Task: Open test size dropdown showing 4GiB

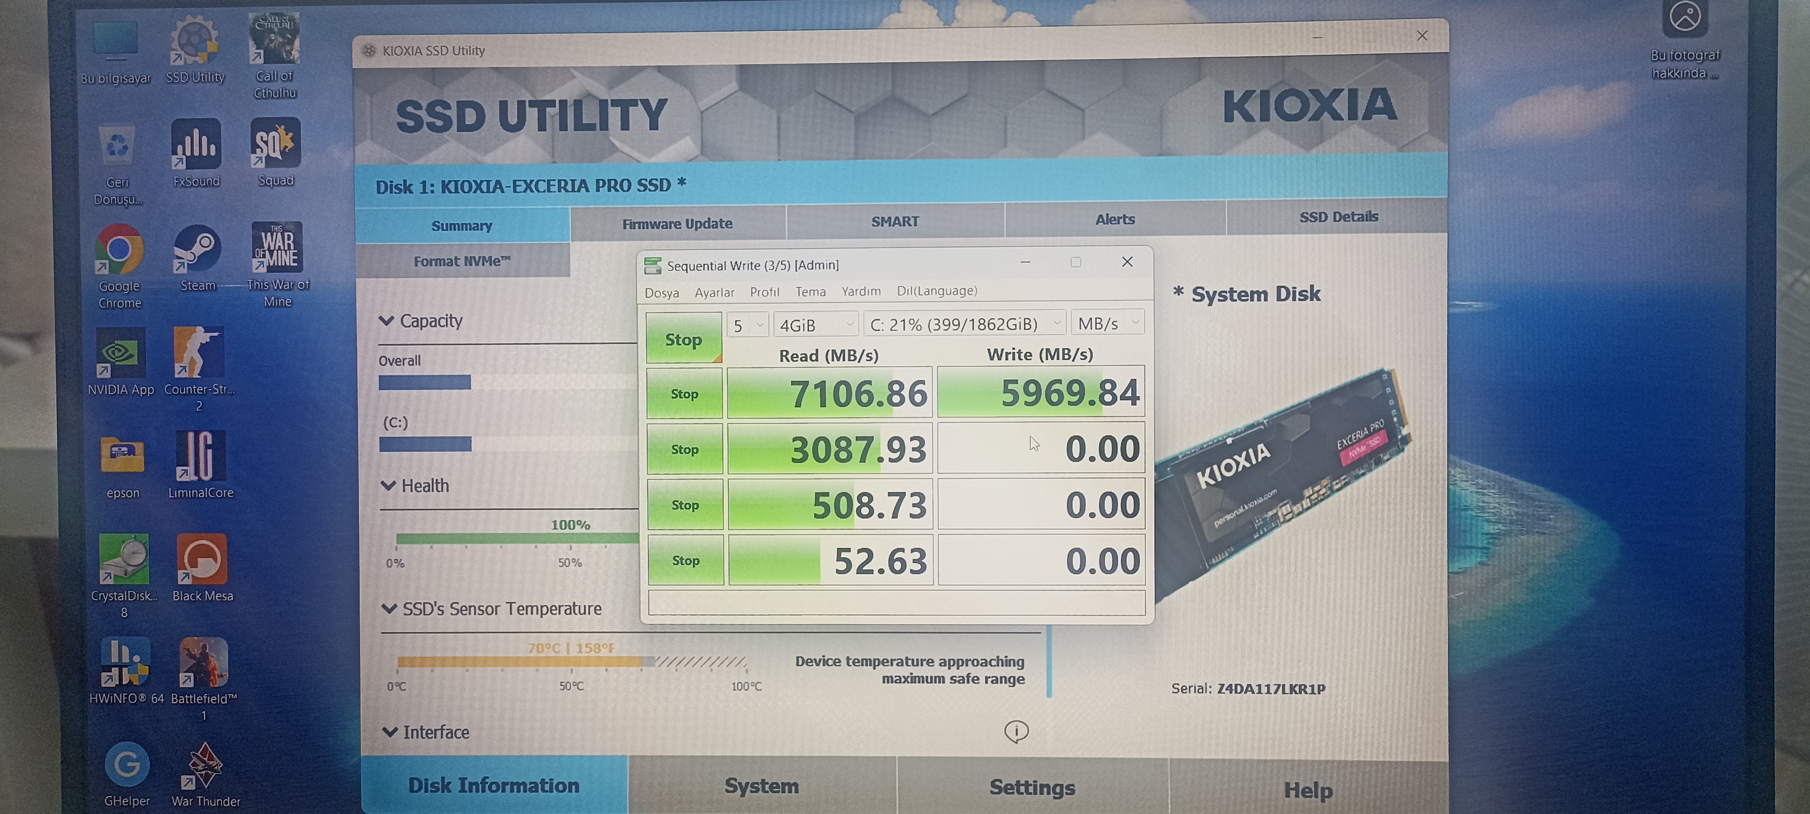Action: 817,324
